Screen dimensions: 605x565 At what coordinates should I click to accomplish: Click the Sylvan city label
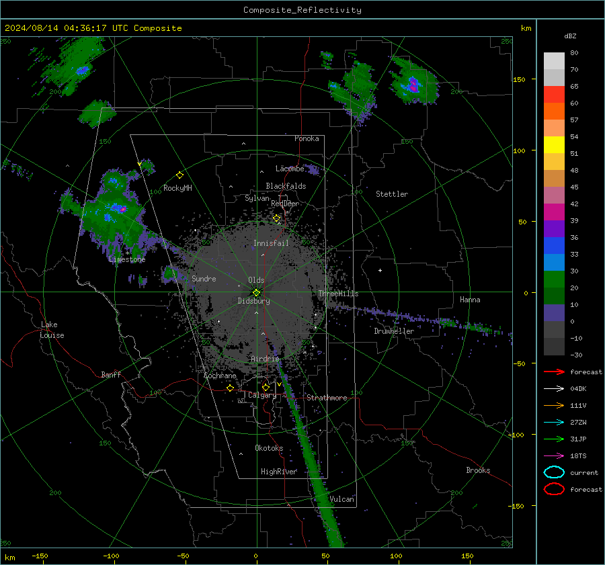(257, 198)
